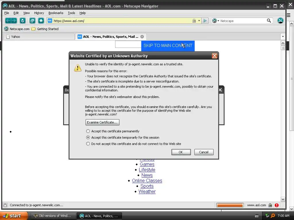Open a new tab with the toolbar icon

(32, 21)
